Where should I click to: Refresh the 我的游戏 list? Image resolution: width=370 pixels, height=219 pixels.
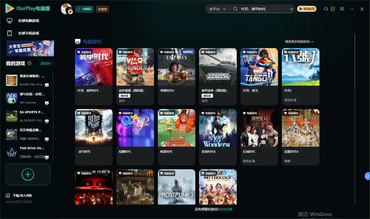click(30, 63)
